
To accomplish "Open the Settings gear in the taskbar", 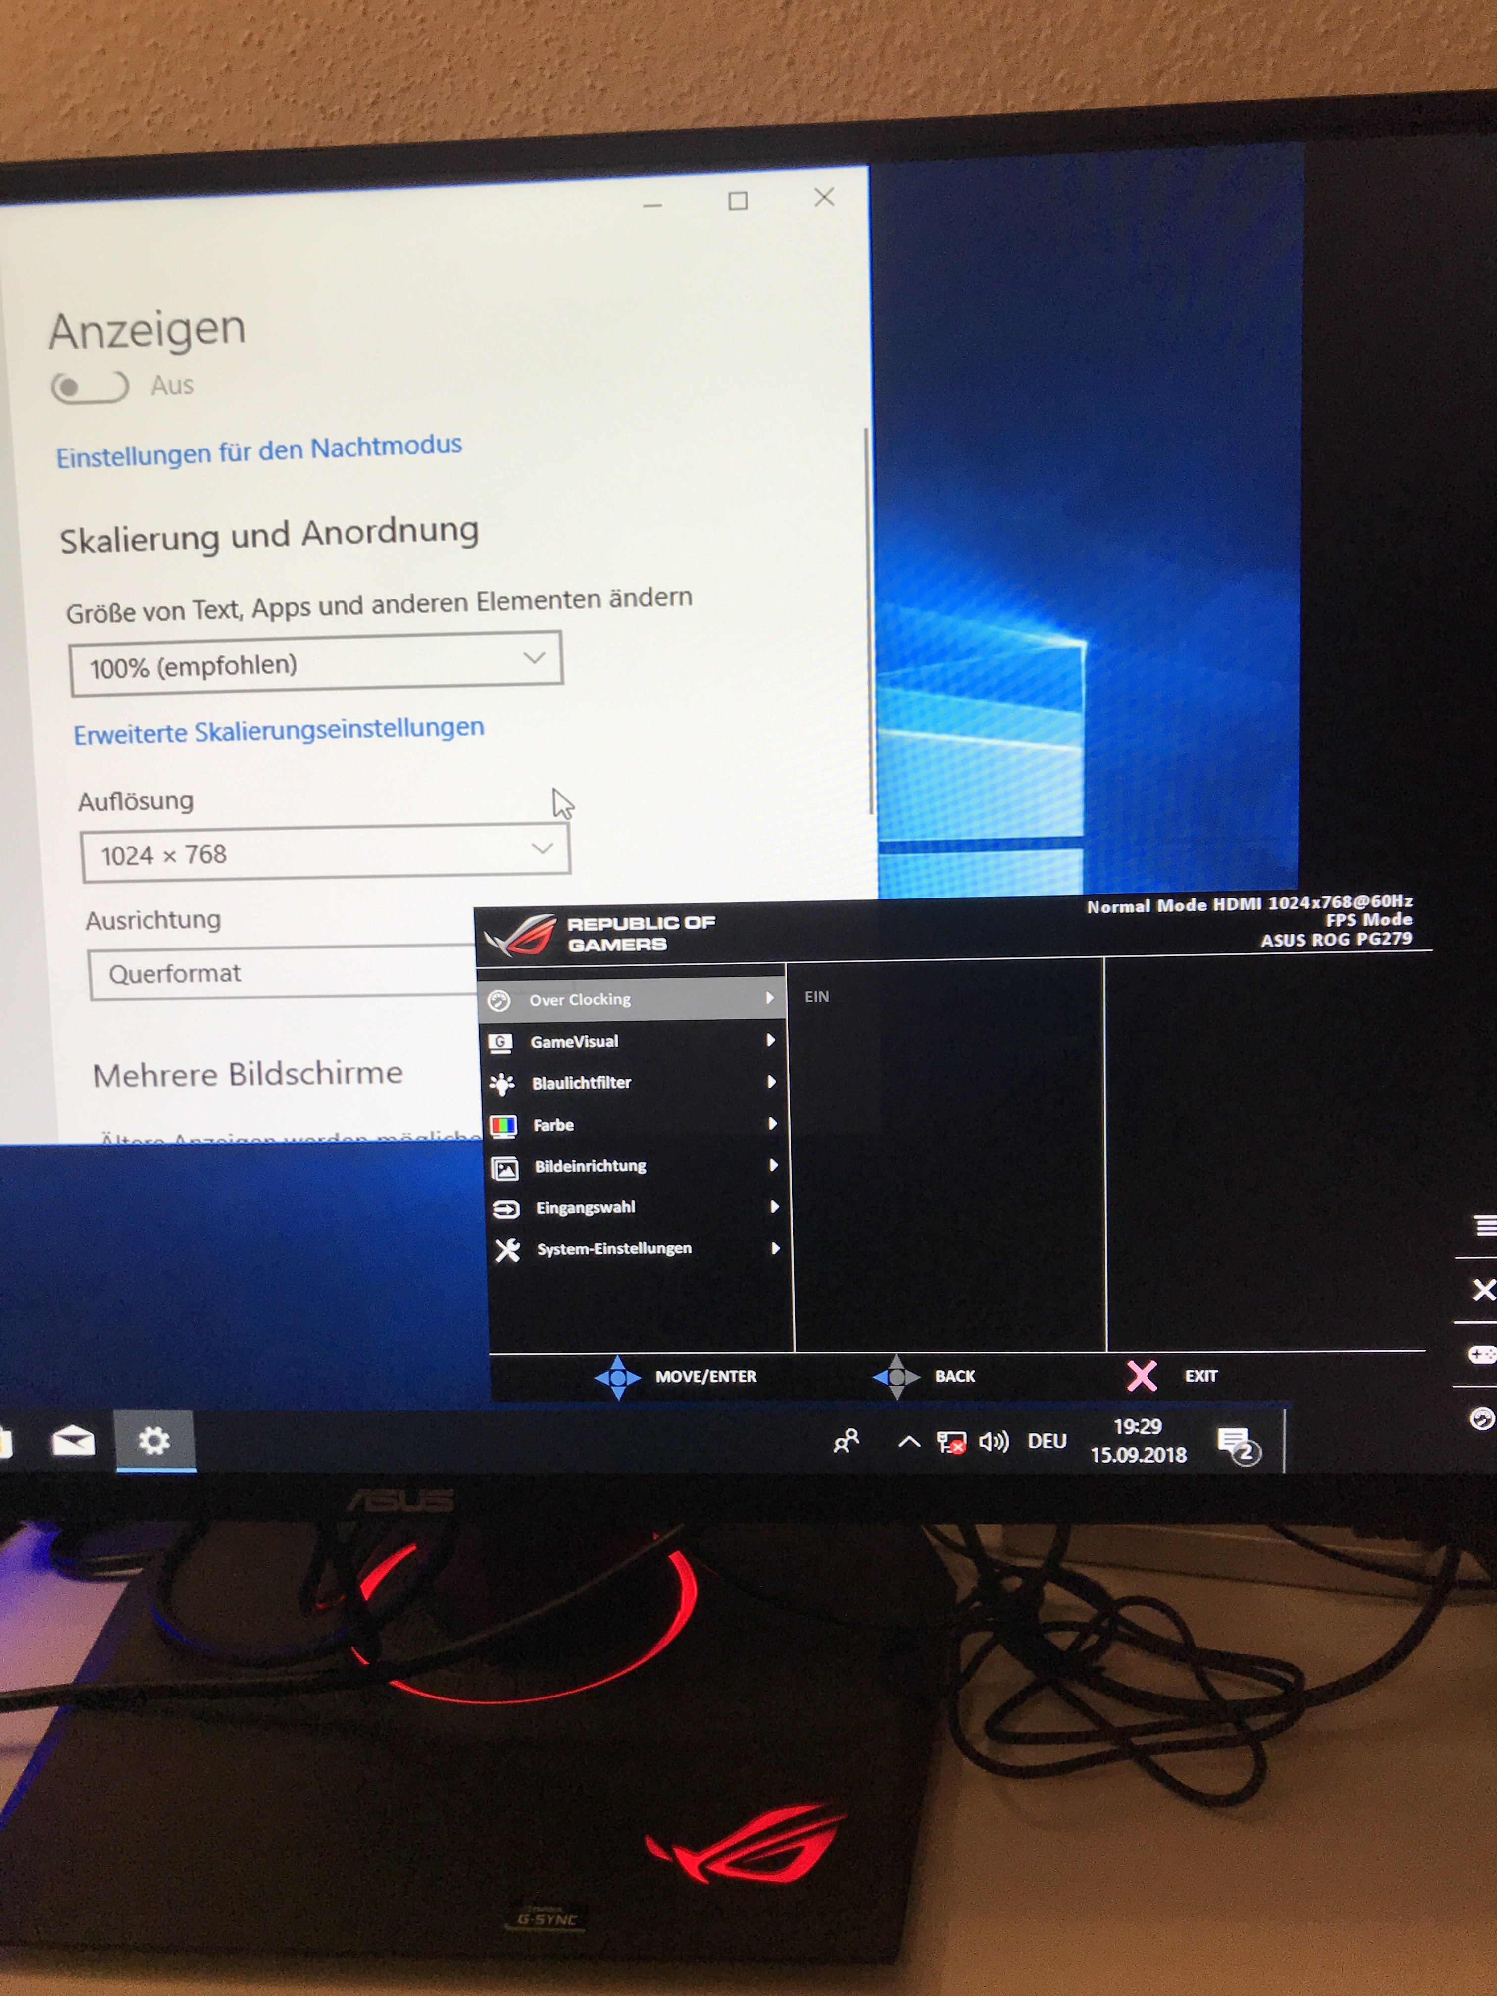I will click(x=154, y=1440).
